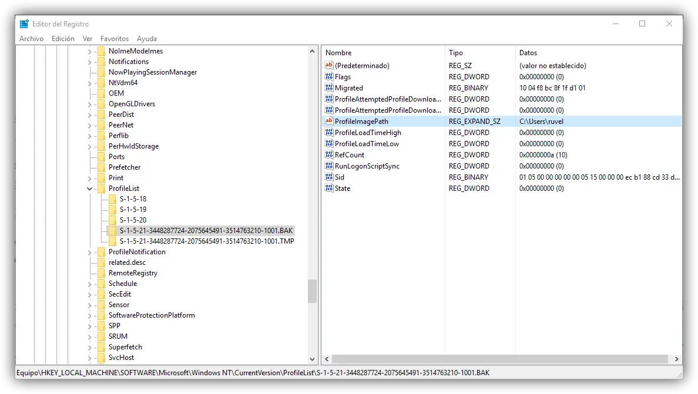Click the Prefetcher folder icon
Screen dimensions: 698x394
102,167
